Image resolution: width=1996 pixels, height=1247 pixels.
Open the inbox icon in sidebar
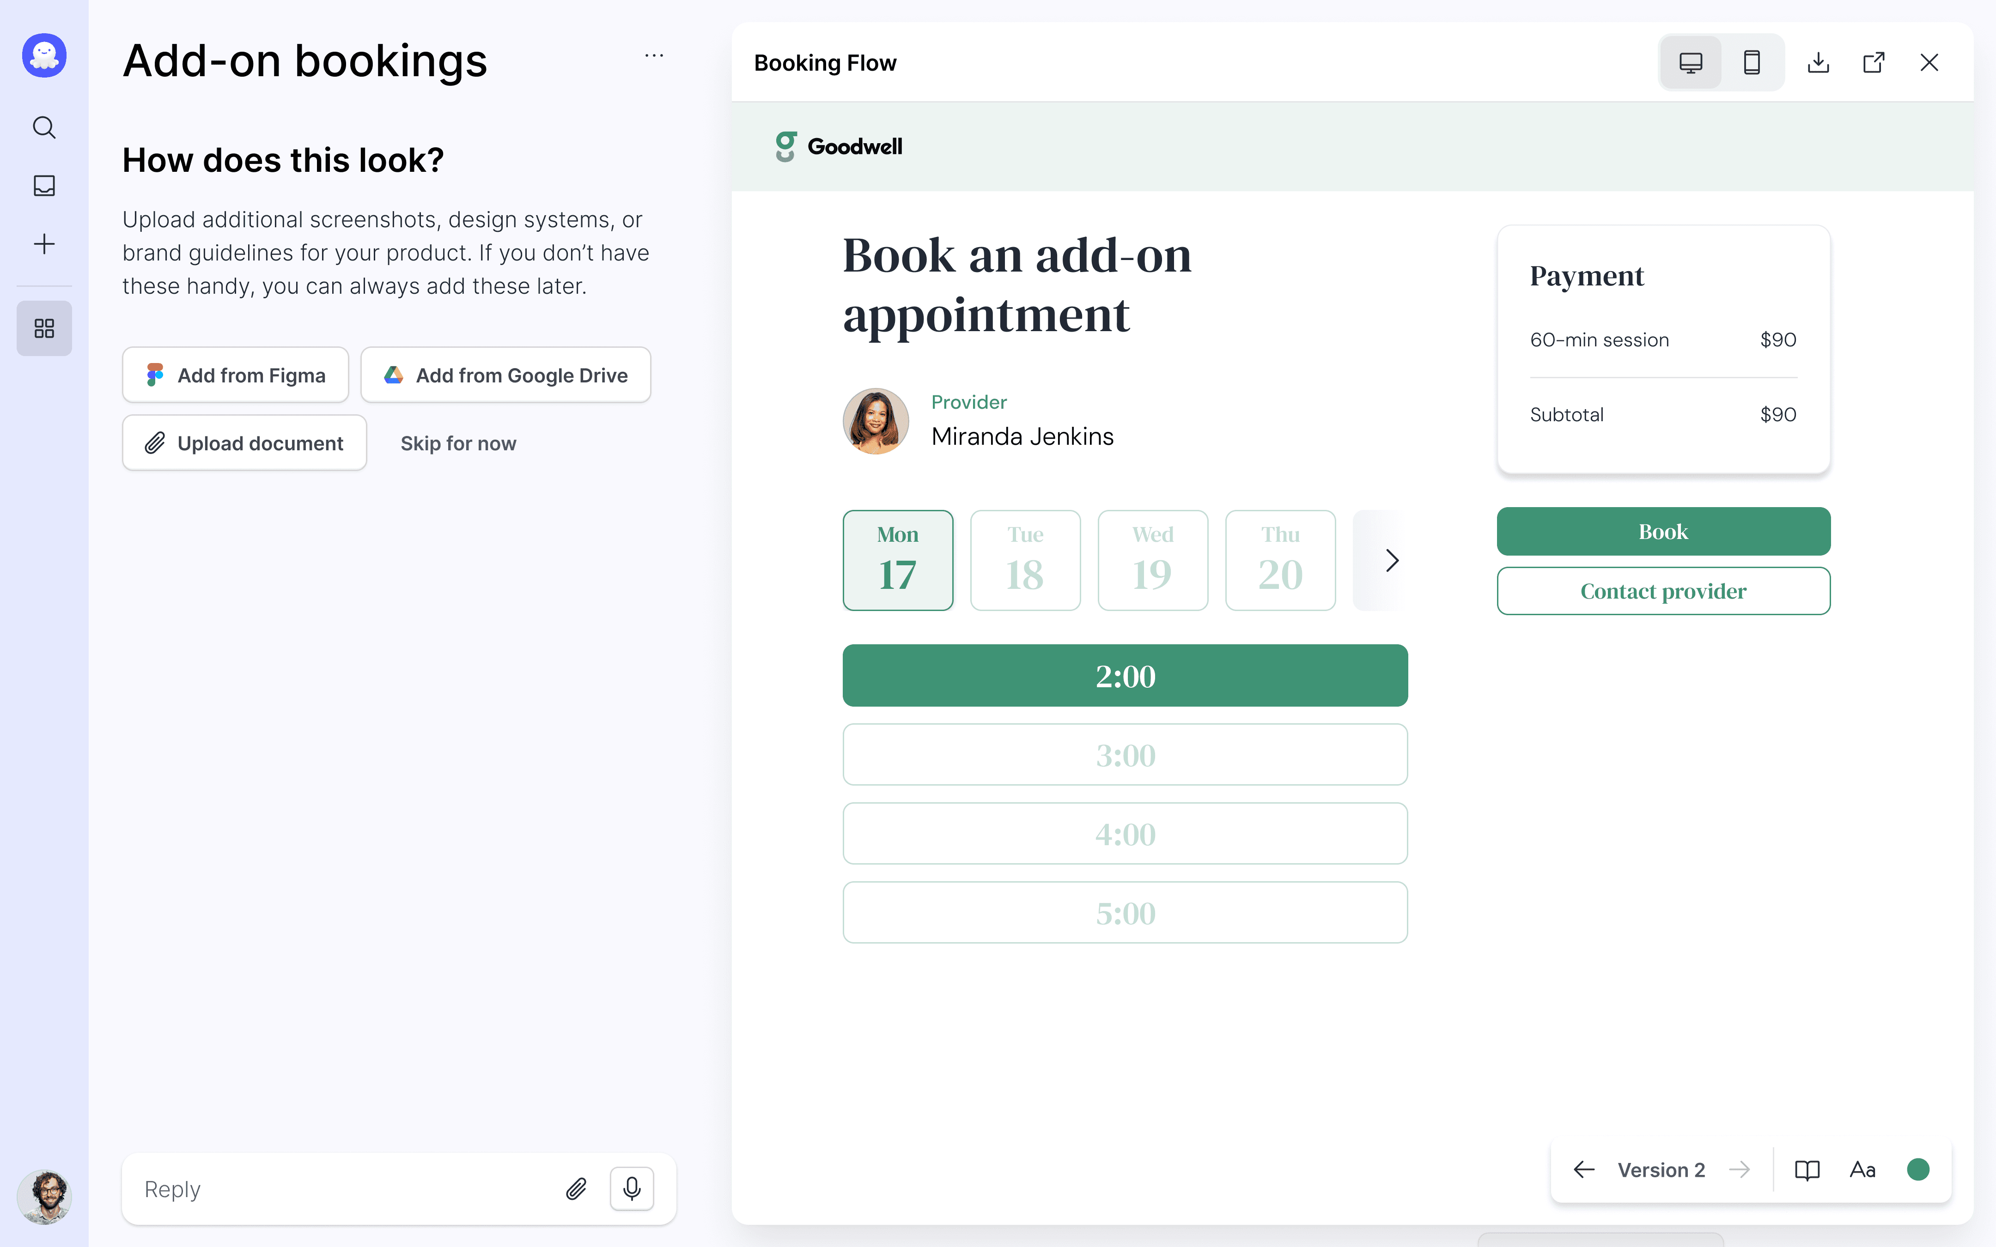[x=44, y=186]
